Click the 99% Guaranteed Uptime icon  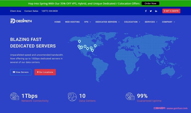[130, 97]
